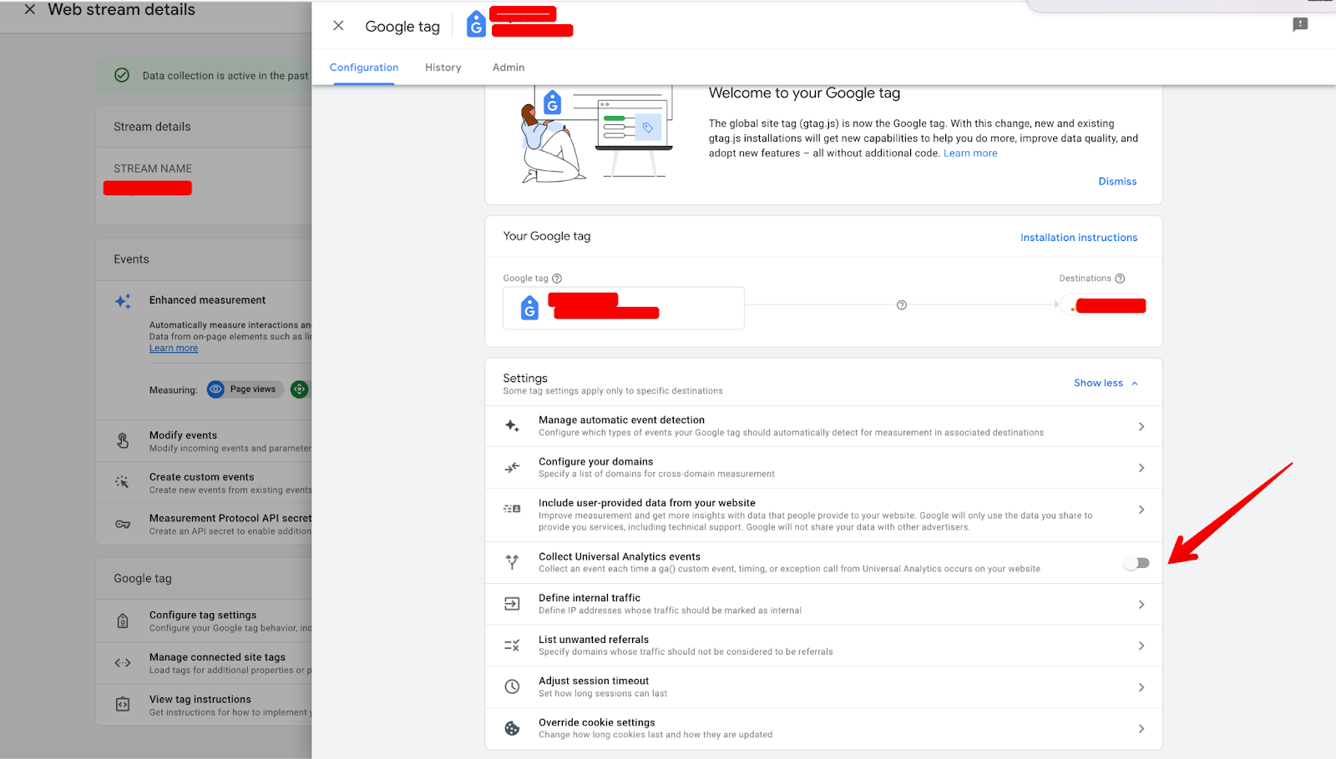
Task: Open Configure tag settings row
Action: tap(204, 621)
